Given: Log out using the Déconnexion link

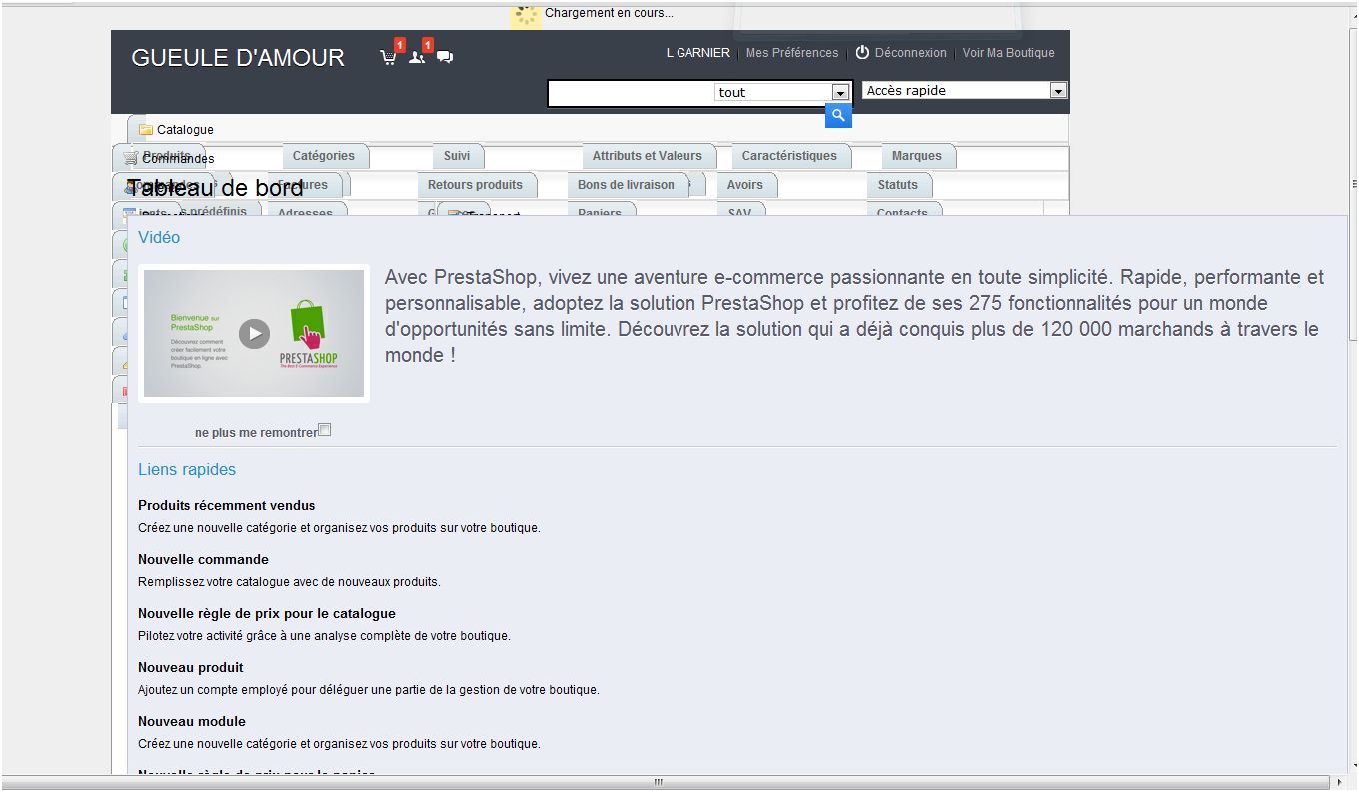Looking at the screenshot, I should click(x=901, y=53).
